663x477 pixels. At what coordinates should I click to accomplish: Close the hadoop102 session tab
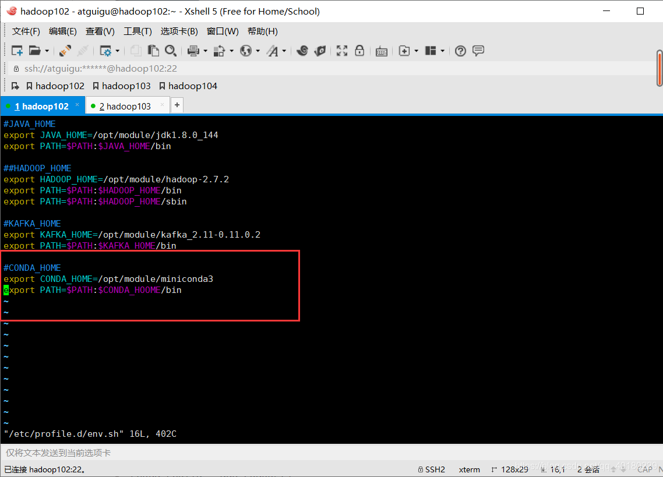77,104
